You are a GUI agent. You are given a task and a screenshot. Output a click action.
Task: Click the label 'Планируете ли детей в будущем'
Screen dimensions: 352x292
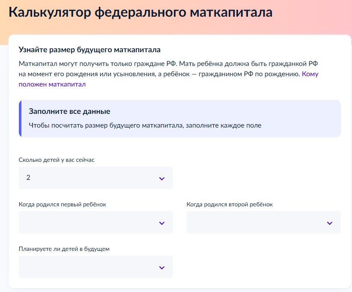coord(60,250)
